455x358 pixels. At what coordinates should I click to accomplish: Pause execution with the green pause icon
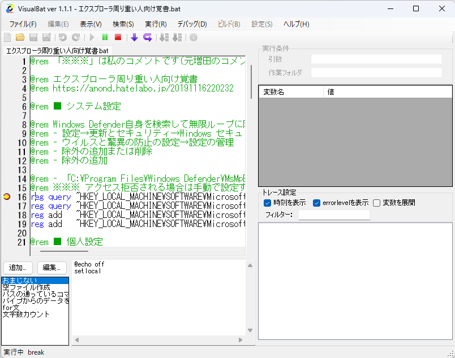tap(105, 38)
